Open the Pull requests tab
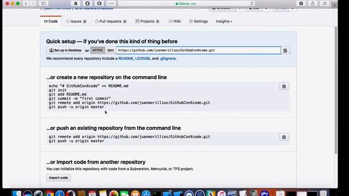This screenshot has width=349, height=196. coord(111,21)
